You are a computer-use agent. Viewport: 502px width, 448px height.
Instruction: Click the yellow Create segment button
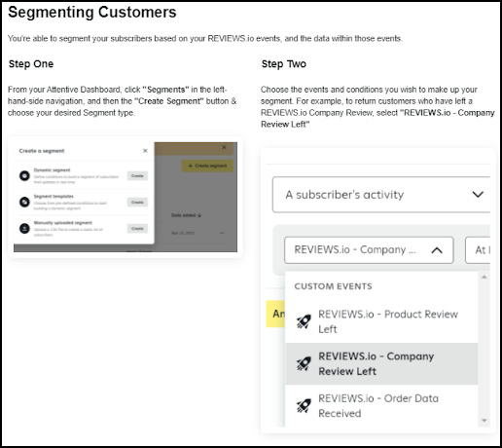pos(207,166)
